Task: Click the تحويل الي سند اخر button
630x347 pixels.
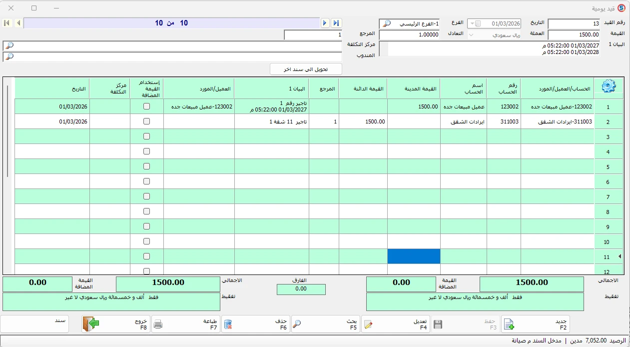Action: click(306, 69)
